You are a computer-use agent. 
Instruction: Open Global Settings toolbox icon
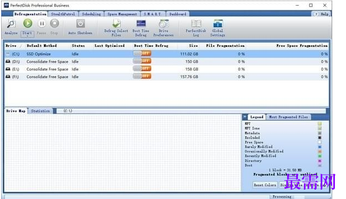pyautogui.click(x=217, y=24)
